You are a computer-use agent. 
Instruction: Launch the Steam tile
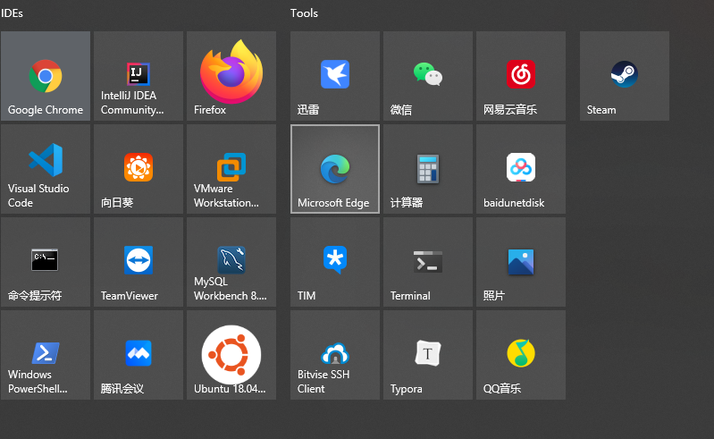point(625,76)
